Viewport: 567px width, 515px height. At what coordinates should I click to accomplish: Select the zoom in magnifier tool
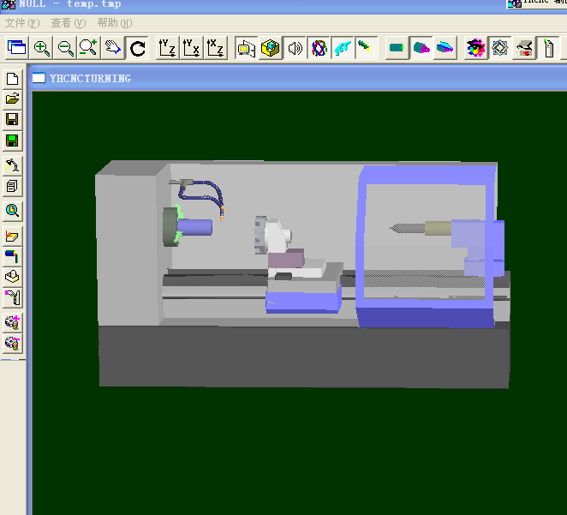click(x=41, y=48)
